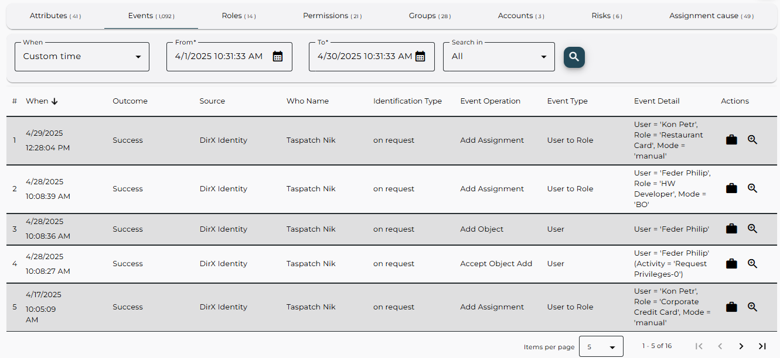The width and height of the screenshot is (780, 358).
Task: Open the When time range dropdown
Action: [81, 56]
